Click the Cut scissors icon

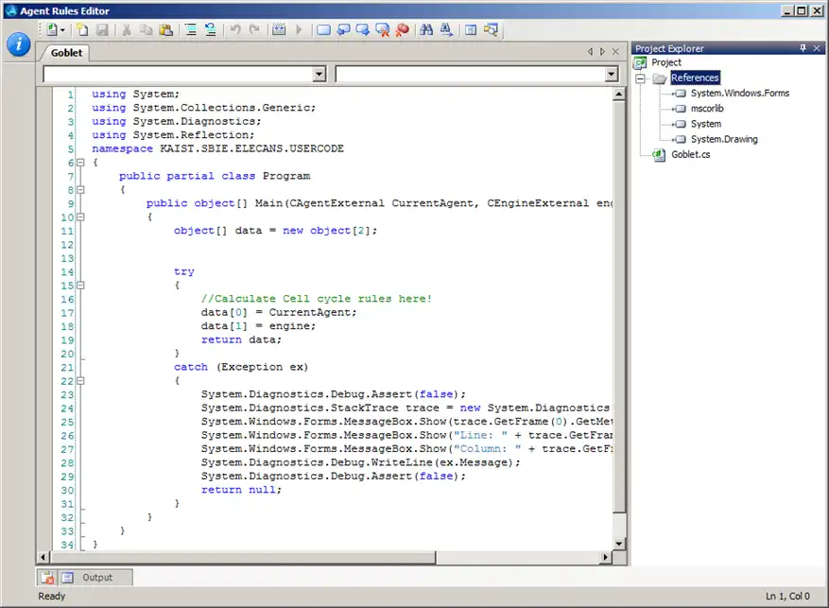coord(127,29)
